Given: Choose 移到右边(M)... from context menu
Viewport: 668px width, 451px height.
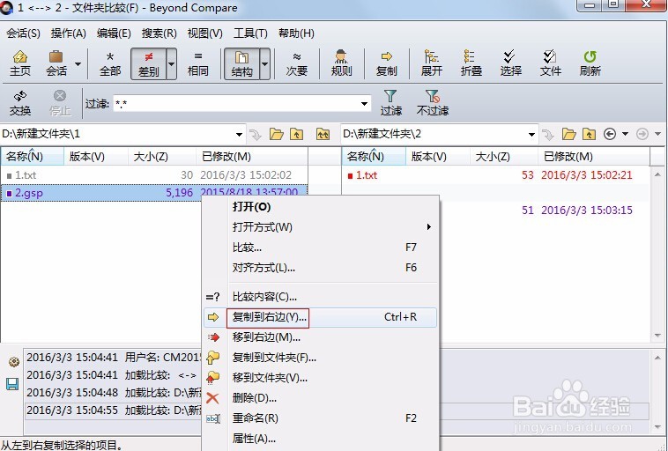Looking at the screenshot, I should coord(321,337).
